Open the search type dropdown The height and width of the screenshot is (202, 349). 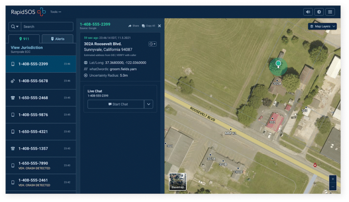coord(15,26)
